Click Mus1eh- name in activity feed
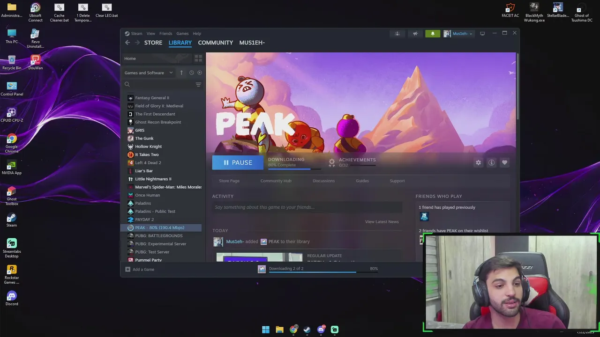Image resolution: width=600 pixels, height=337 pixels. tap(235, 242)
